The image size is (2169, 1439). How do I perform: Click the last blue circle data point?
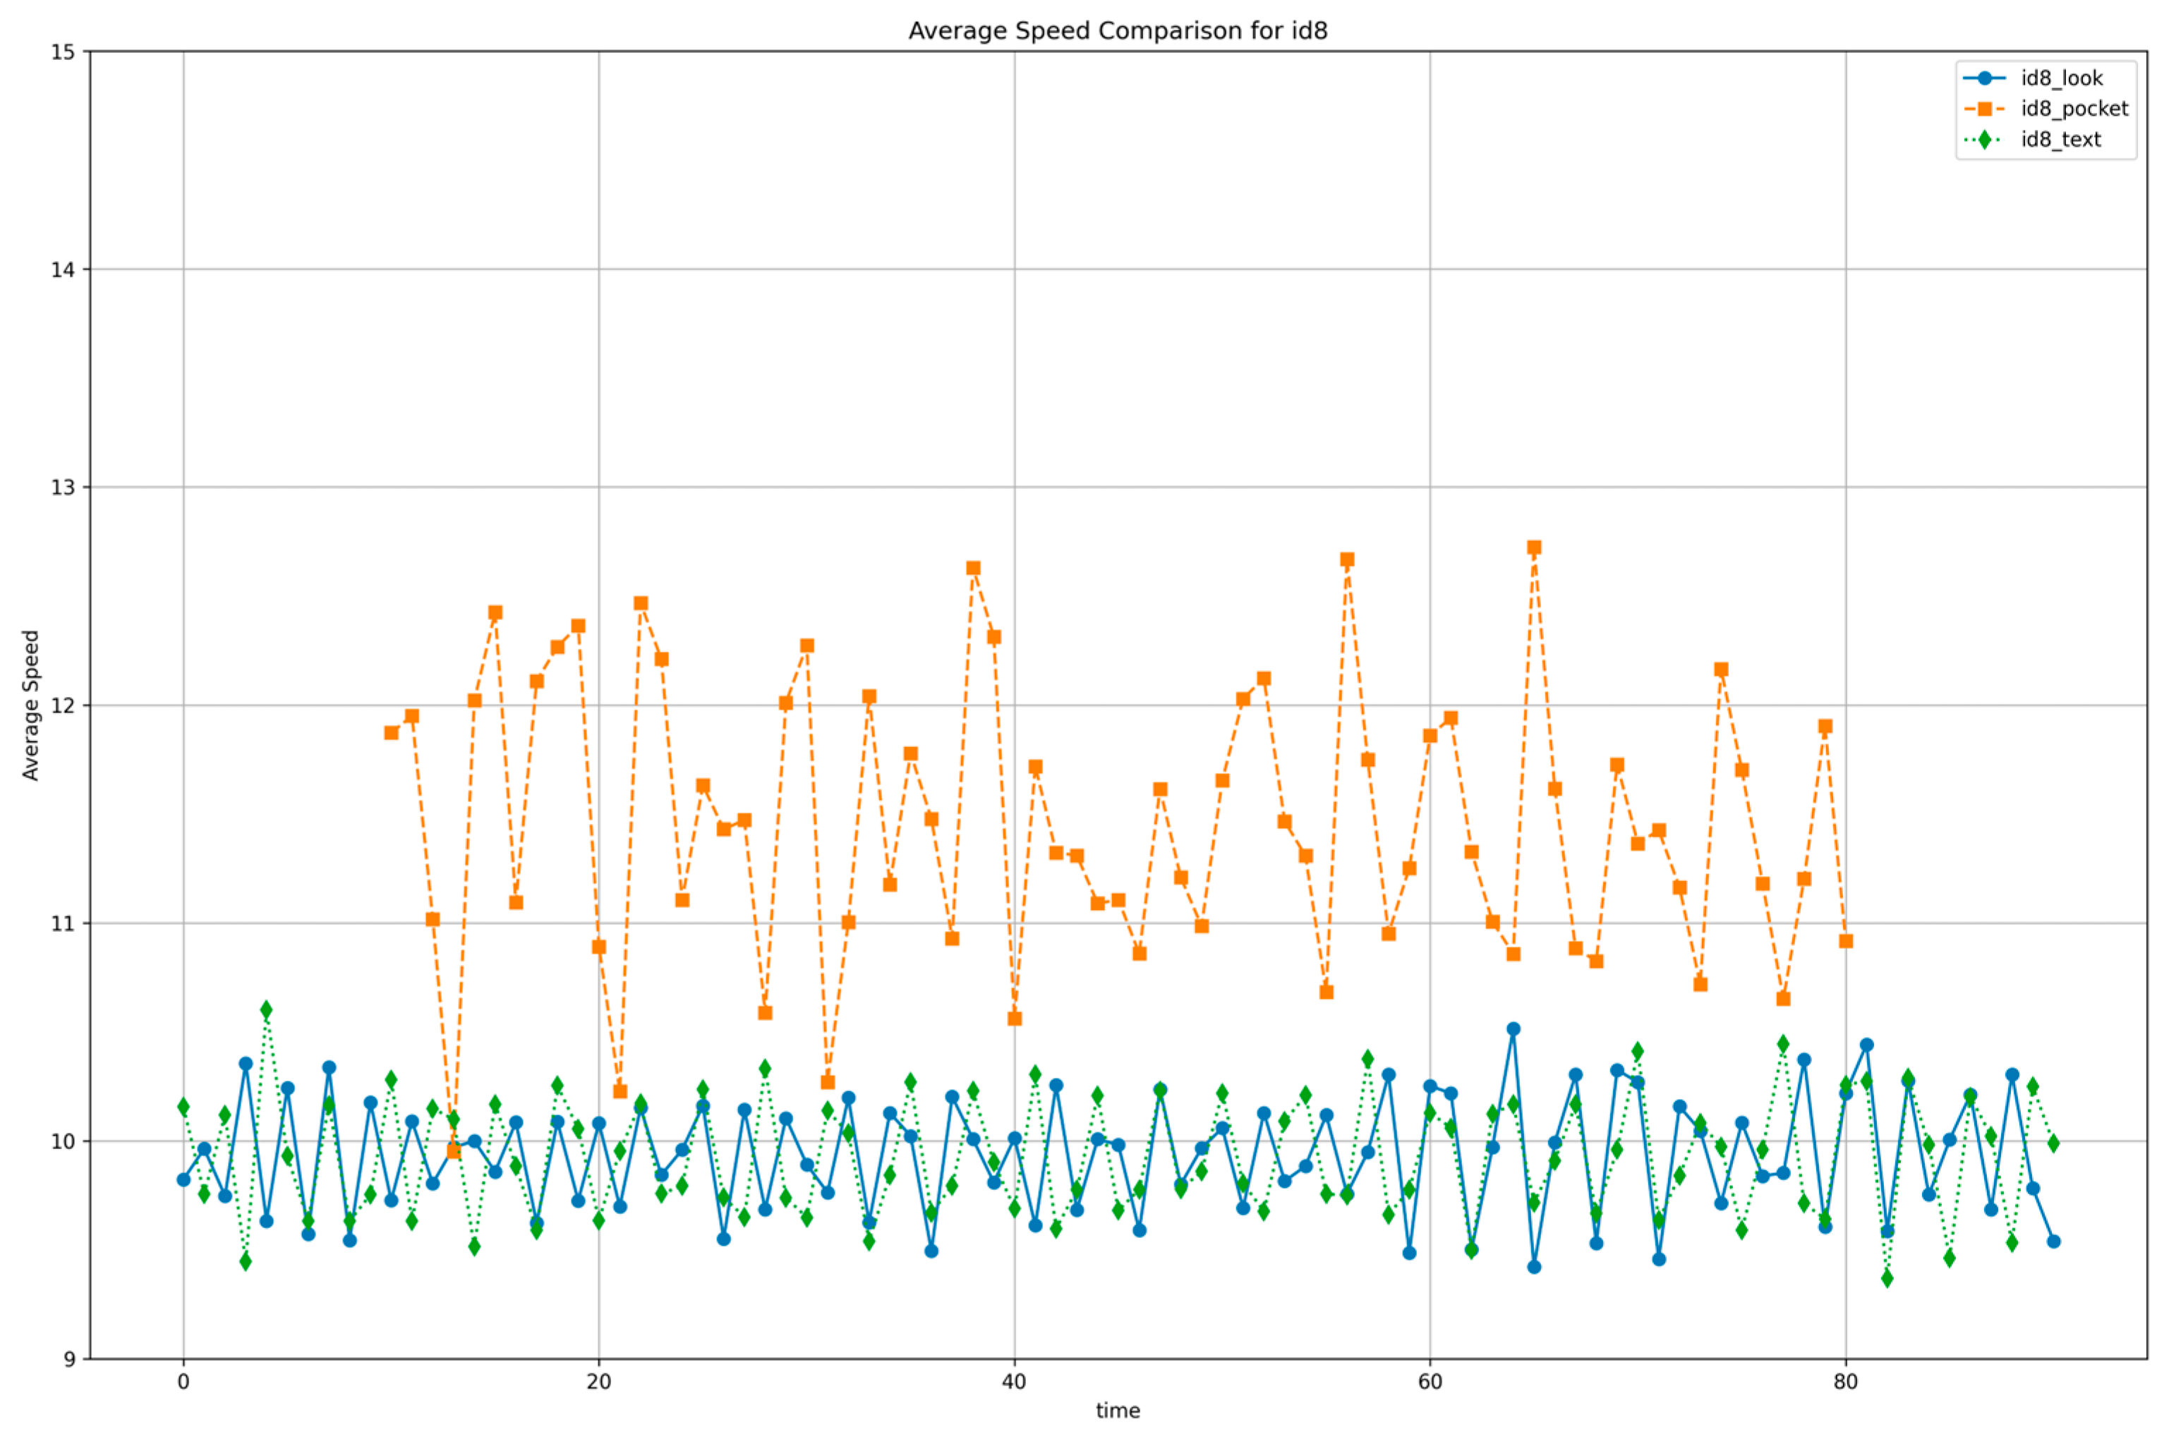(2053, 1241)
